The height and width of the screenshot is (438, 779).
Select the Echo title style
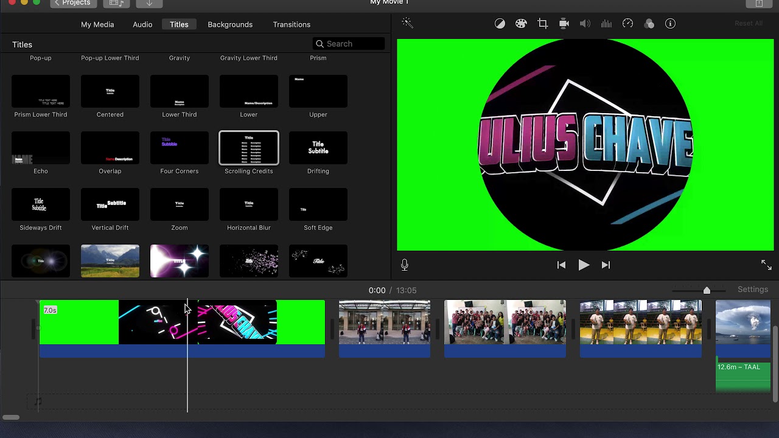41,148
